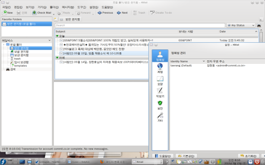Sort by the 보내는 사람 column header
Screen dimensions: 265x165
click(198, 31)
